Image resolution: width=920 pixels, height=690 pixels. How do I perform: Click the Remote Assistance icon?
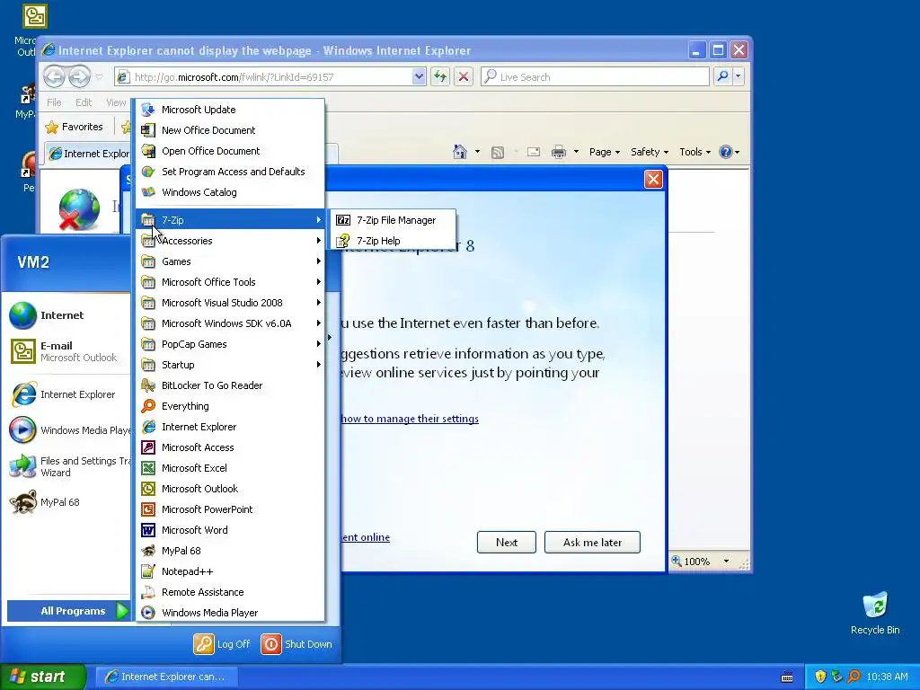point(148,592)
